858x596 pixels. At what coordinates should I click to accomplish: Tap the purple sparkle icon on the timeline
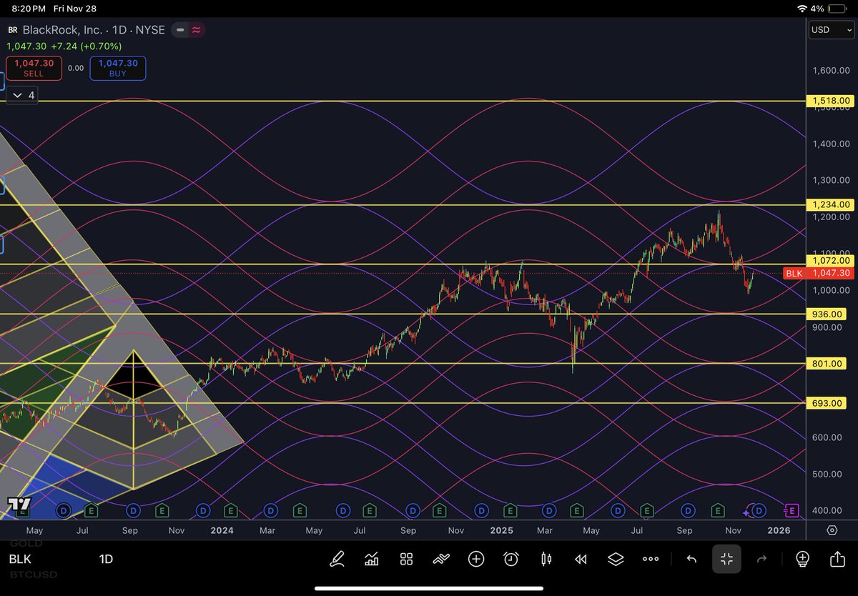pos(746,512)
